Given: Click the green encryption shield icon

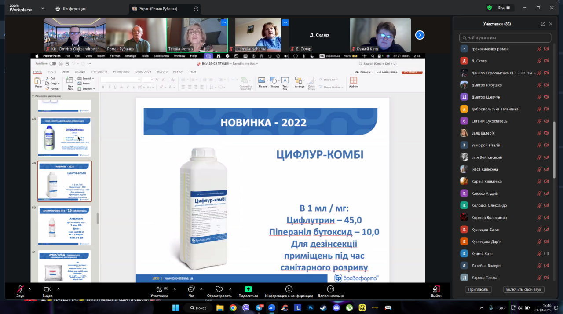Looking at the screenshot, I should coord(489,8).
